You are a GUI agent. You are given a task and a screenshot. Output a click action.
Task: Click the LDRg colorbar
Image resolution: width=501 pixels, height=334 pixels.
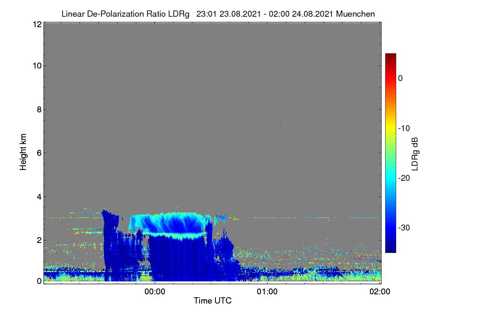click(390, 153)
